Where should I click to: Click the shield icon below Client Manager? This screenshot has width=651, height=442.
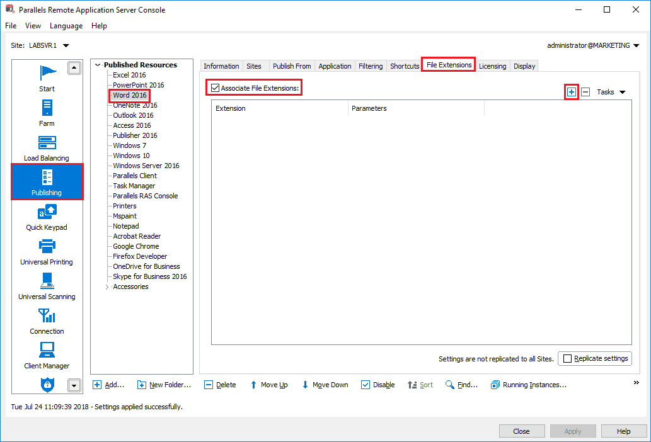[47, 384]
